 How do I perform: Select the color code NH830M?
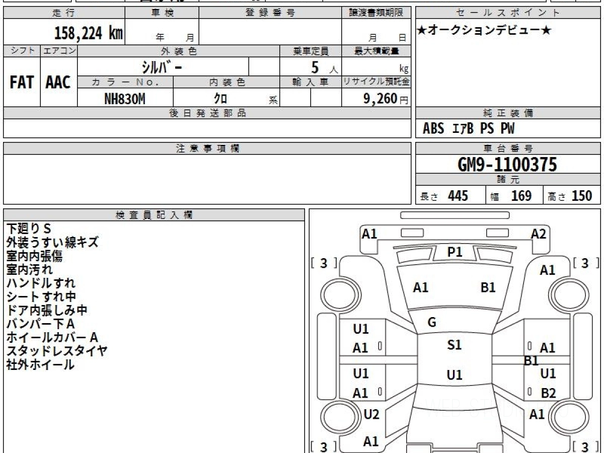(125, 99)
